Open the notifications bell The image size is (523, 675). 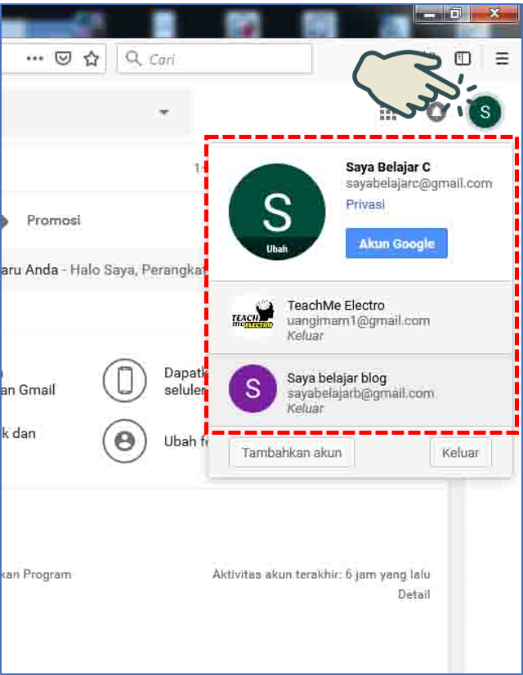click(x=436, y=113)
